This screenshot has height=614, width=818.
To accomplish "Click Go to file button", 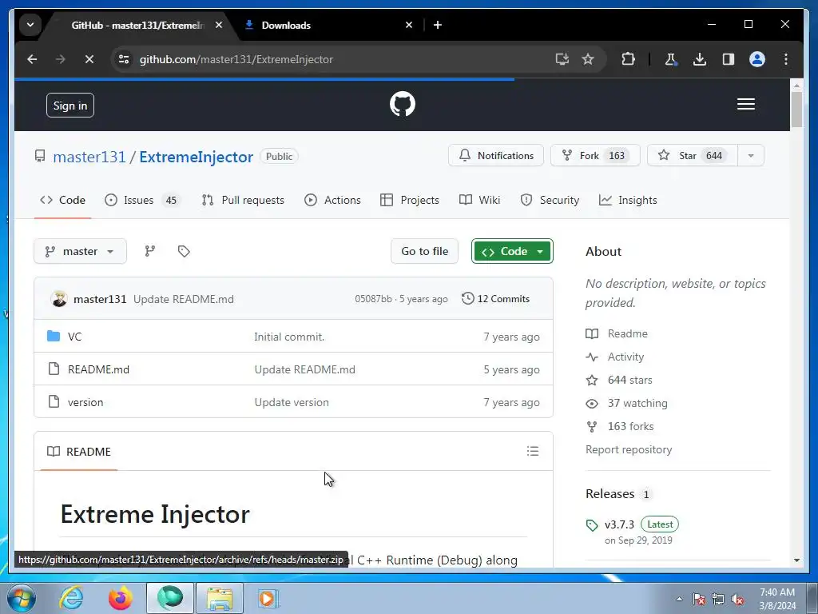I will (424, 251).
